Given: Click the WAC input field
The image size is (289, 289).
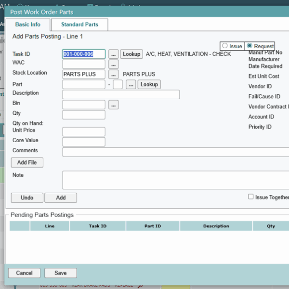Looking at the screenshot, I should click(84, 64).
